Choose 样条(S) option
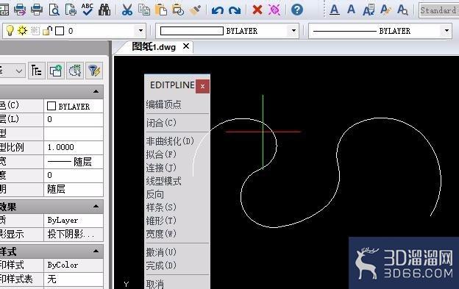The width and height of the screenshot is (459, 289). [161, 207]
